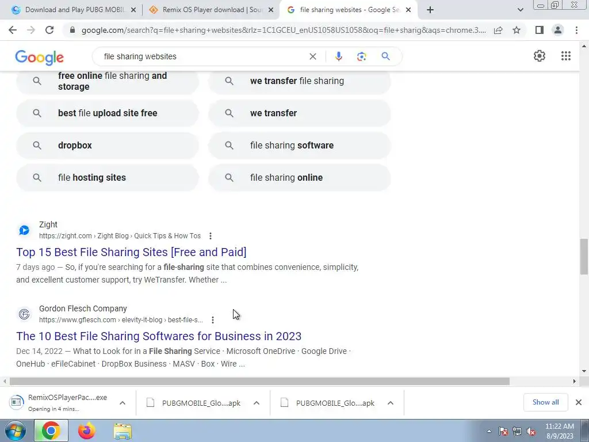Click the horizontal scrollbar thumb
This screenshot has width=589, height=442.
click(x=259, y=381)
